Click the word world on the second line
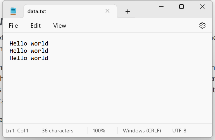 click(x=39, y=51)
